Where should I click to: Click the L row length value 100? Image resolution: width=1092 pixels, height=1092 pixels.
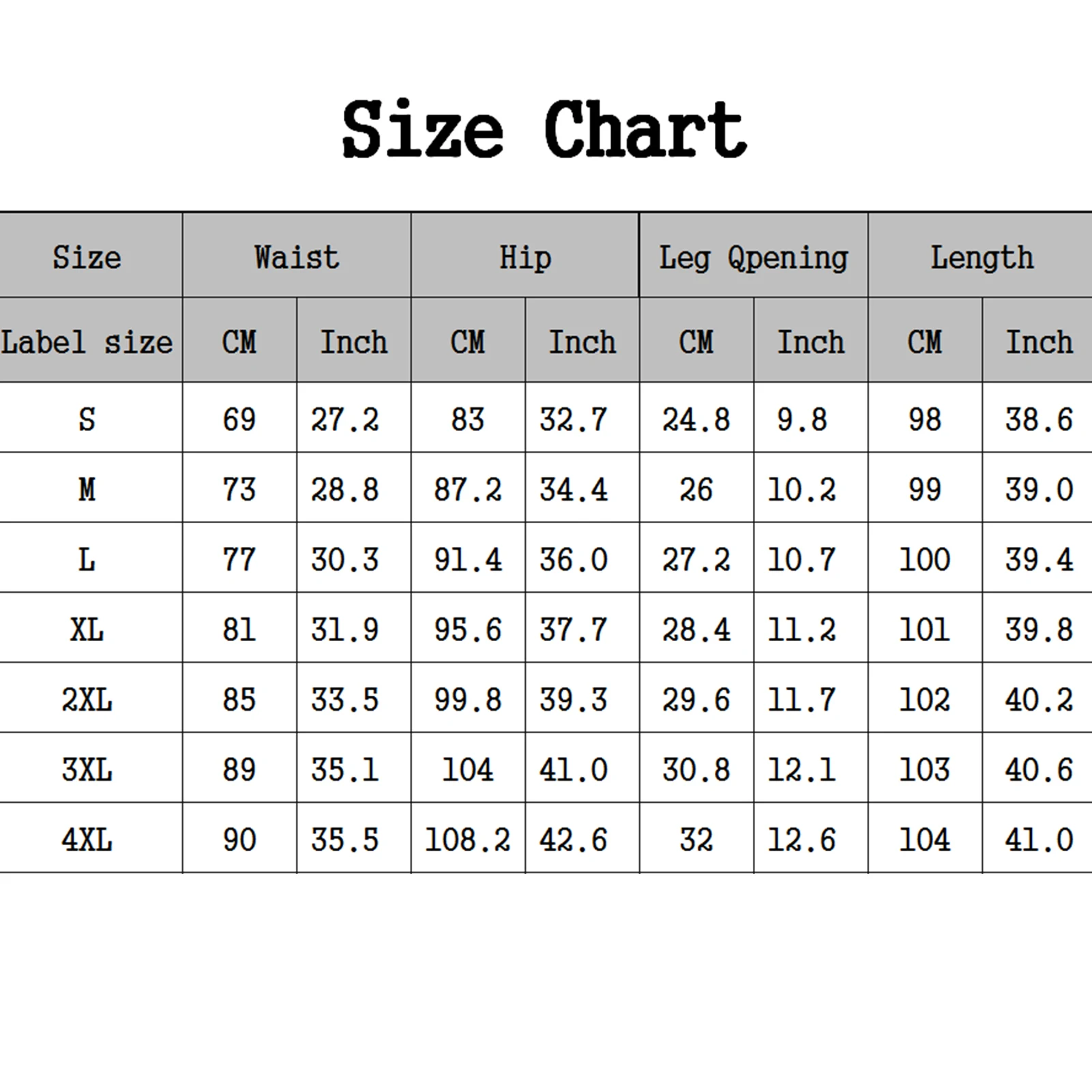point(924,559)
